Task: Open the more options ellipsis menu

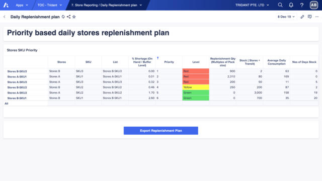Action: click(317, 17)
